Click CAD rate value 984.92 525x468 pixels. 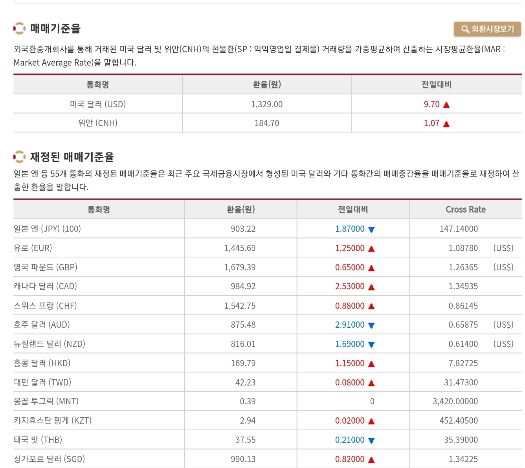tap(243, 286)
